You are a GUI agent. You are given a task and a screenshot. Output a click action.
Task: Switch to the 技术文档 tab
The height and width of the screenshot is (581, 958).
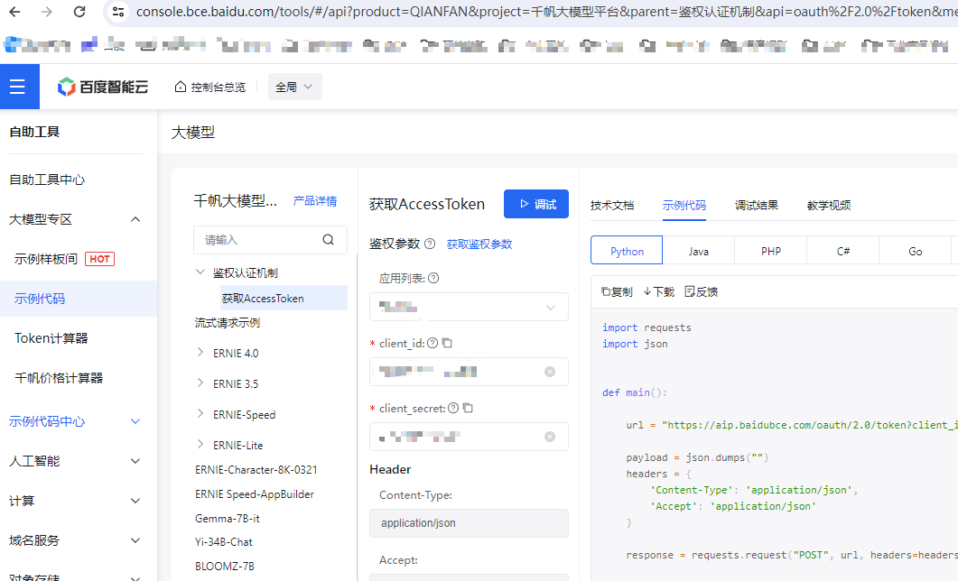(x=612, y=205)
